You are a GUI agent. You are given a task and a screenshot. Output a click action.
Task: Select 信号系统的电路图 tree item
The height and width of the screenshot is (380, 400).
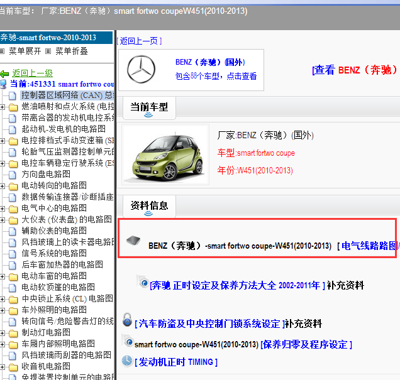[54, 254]
